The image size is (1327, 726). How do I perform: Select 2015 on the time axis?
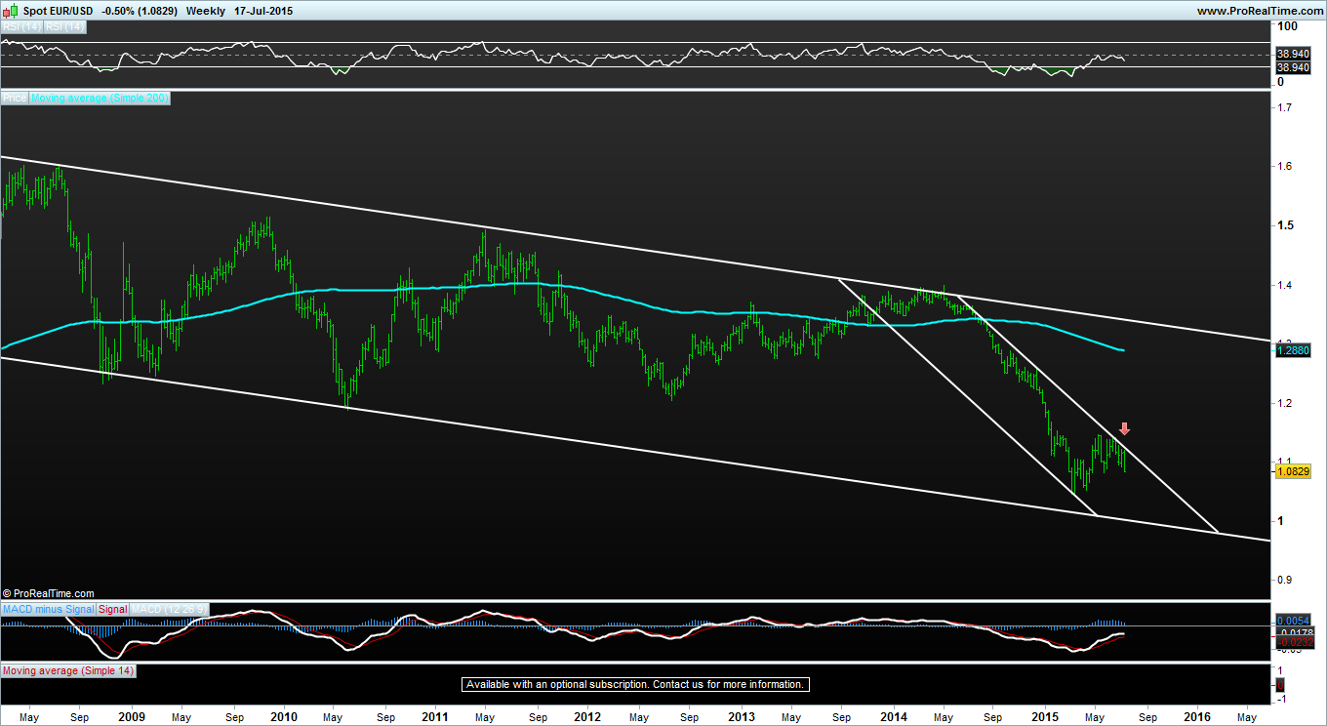(1044, 716)
